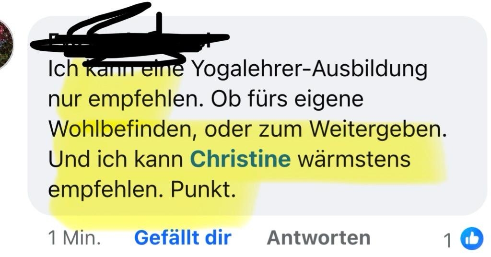The image size is (491, 257).
Task: Click the word wärmstens after Christine
Action: (354, 159)
